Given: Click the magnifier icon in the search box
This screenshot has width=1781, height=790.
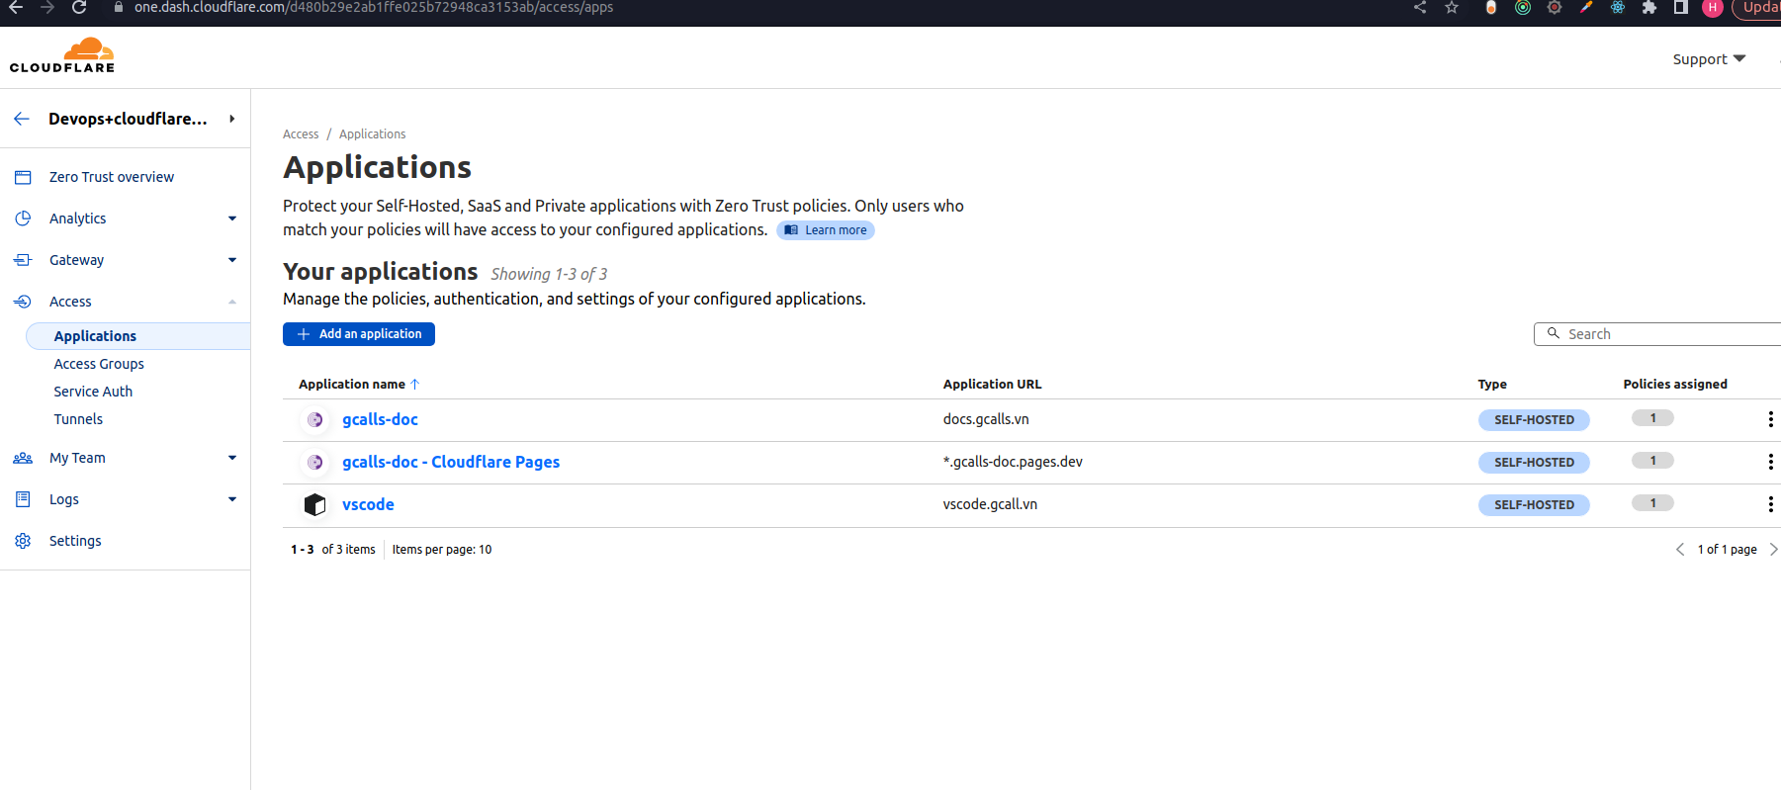Looking at the screenshot, I should coord(1554,333).
